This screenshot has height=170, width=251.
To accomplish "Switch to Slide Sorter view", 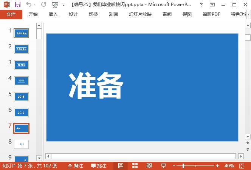I will click(x=135, y=166).
